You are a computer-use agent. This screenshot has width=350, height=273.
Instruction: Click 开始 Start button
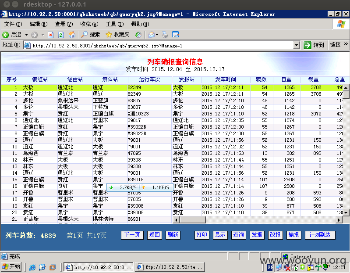click(x=11, y=267)
